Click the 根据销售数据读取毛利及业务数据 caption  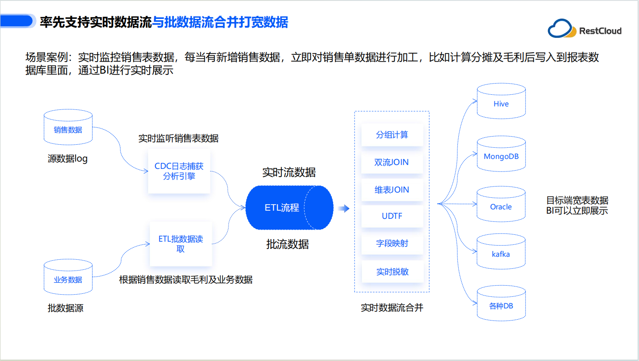click(185, 280)
